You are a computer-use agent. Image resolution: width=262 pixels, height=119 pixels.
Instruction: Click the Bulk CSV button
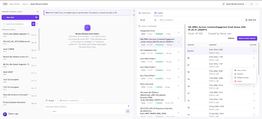tap(251, 20)
